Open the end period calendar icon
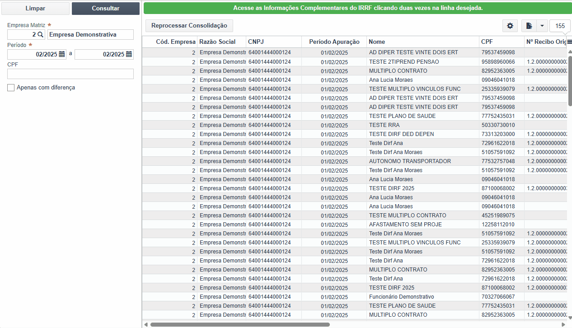 [129, 54]
